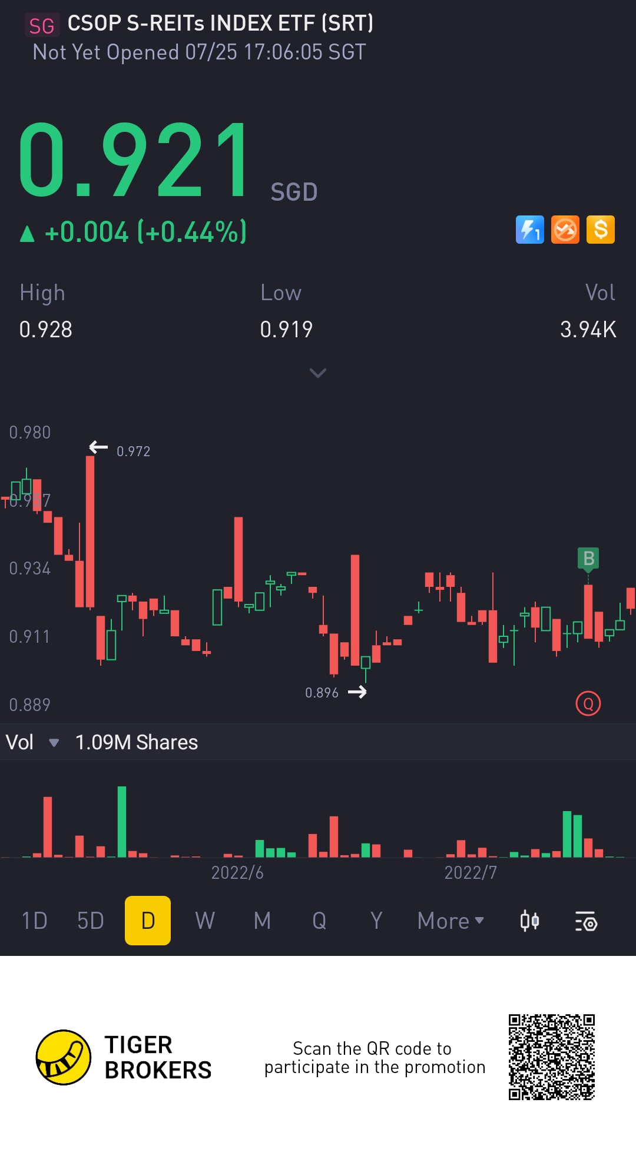
Task: Select the 1D timeframe
Action: point(34,921)
